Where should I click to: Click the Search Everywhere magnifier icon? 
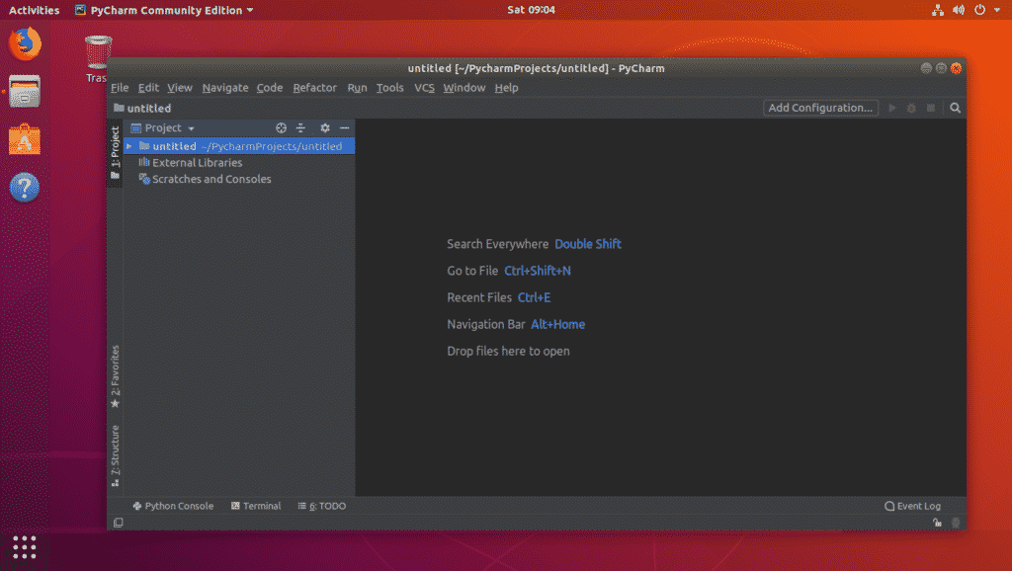click(x=955, y=108)
